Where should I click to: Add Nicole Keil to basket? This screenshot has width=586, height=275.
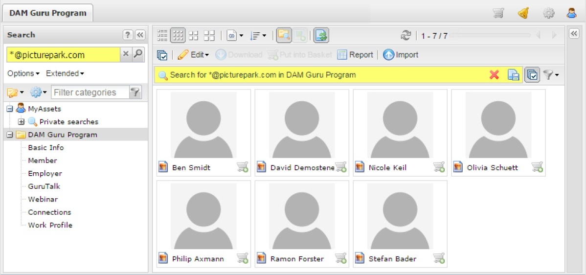pos(439,167)
